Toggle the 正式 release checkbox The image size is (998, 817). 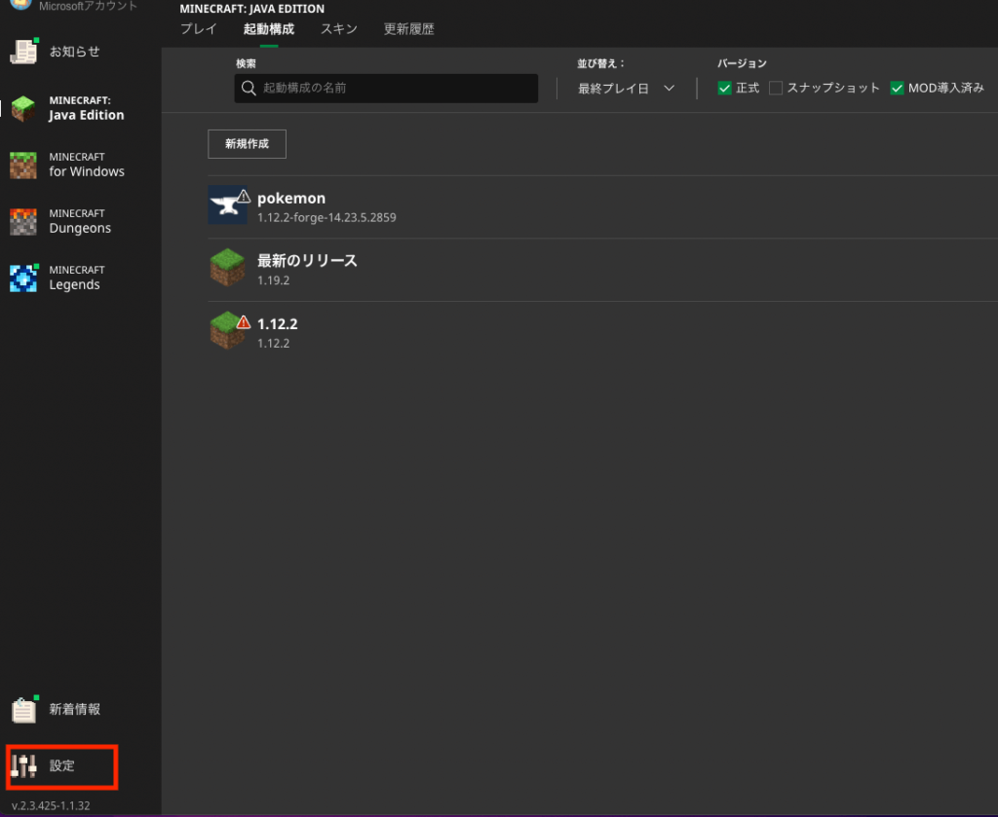(x=724, y=88)
